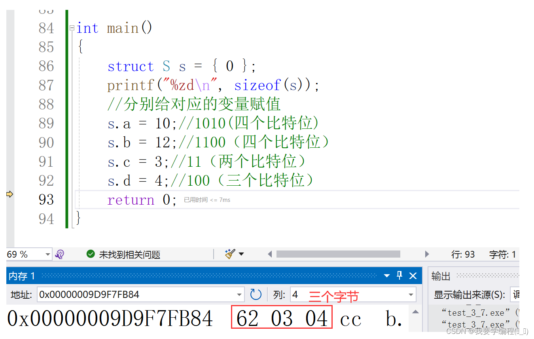
Task: Collapse the int main() function block
Action: pyautogui.click(x=72, y=28)
